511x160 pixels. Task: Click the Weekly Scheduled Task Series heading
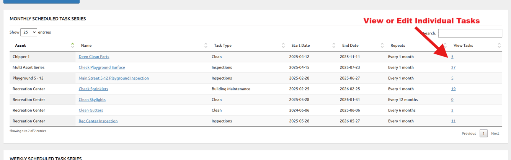[x=46, y=158]
